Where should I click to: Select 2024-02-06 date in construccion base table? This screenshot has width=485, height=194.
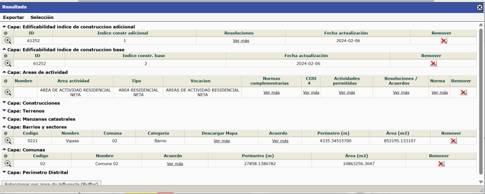(308, 63)
